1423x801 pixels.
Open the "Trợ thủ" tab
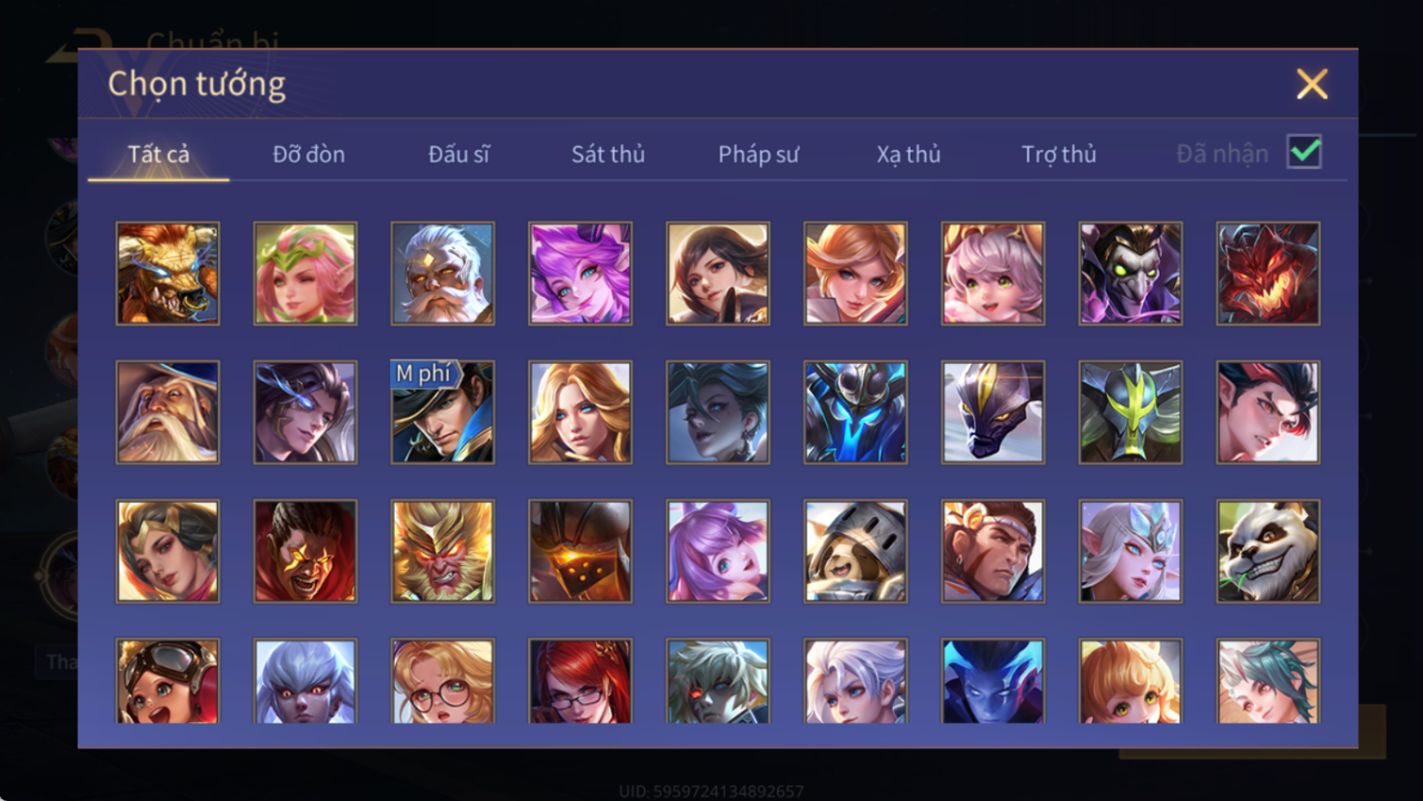(x=1058, y=154)
